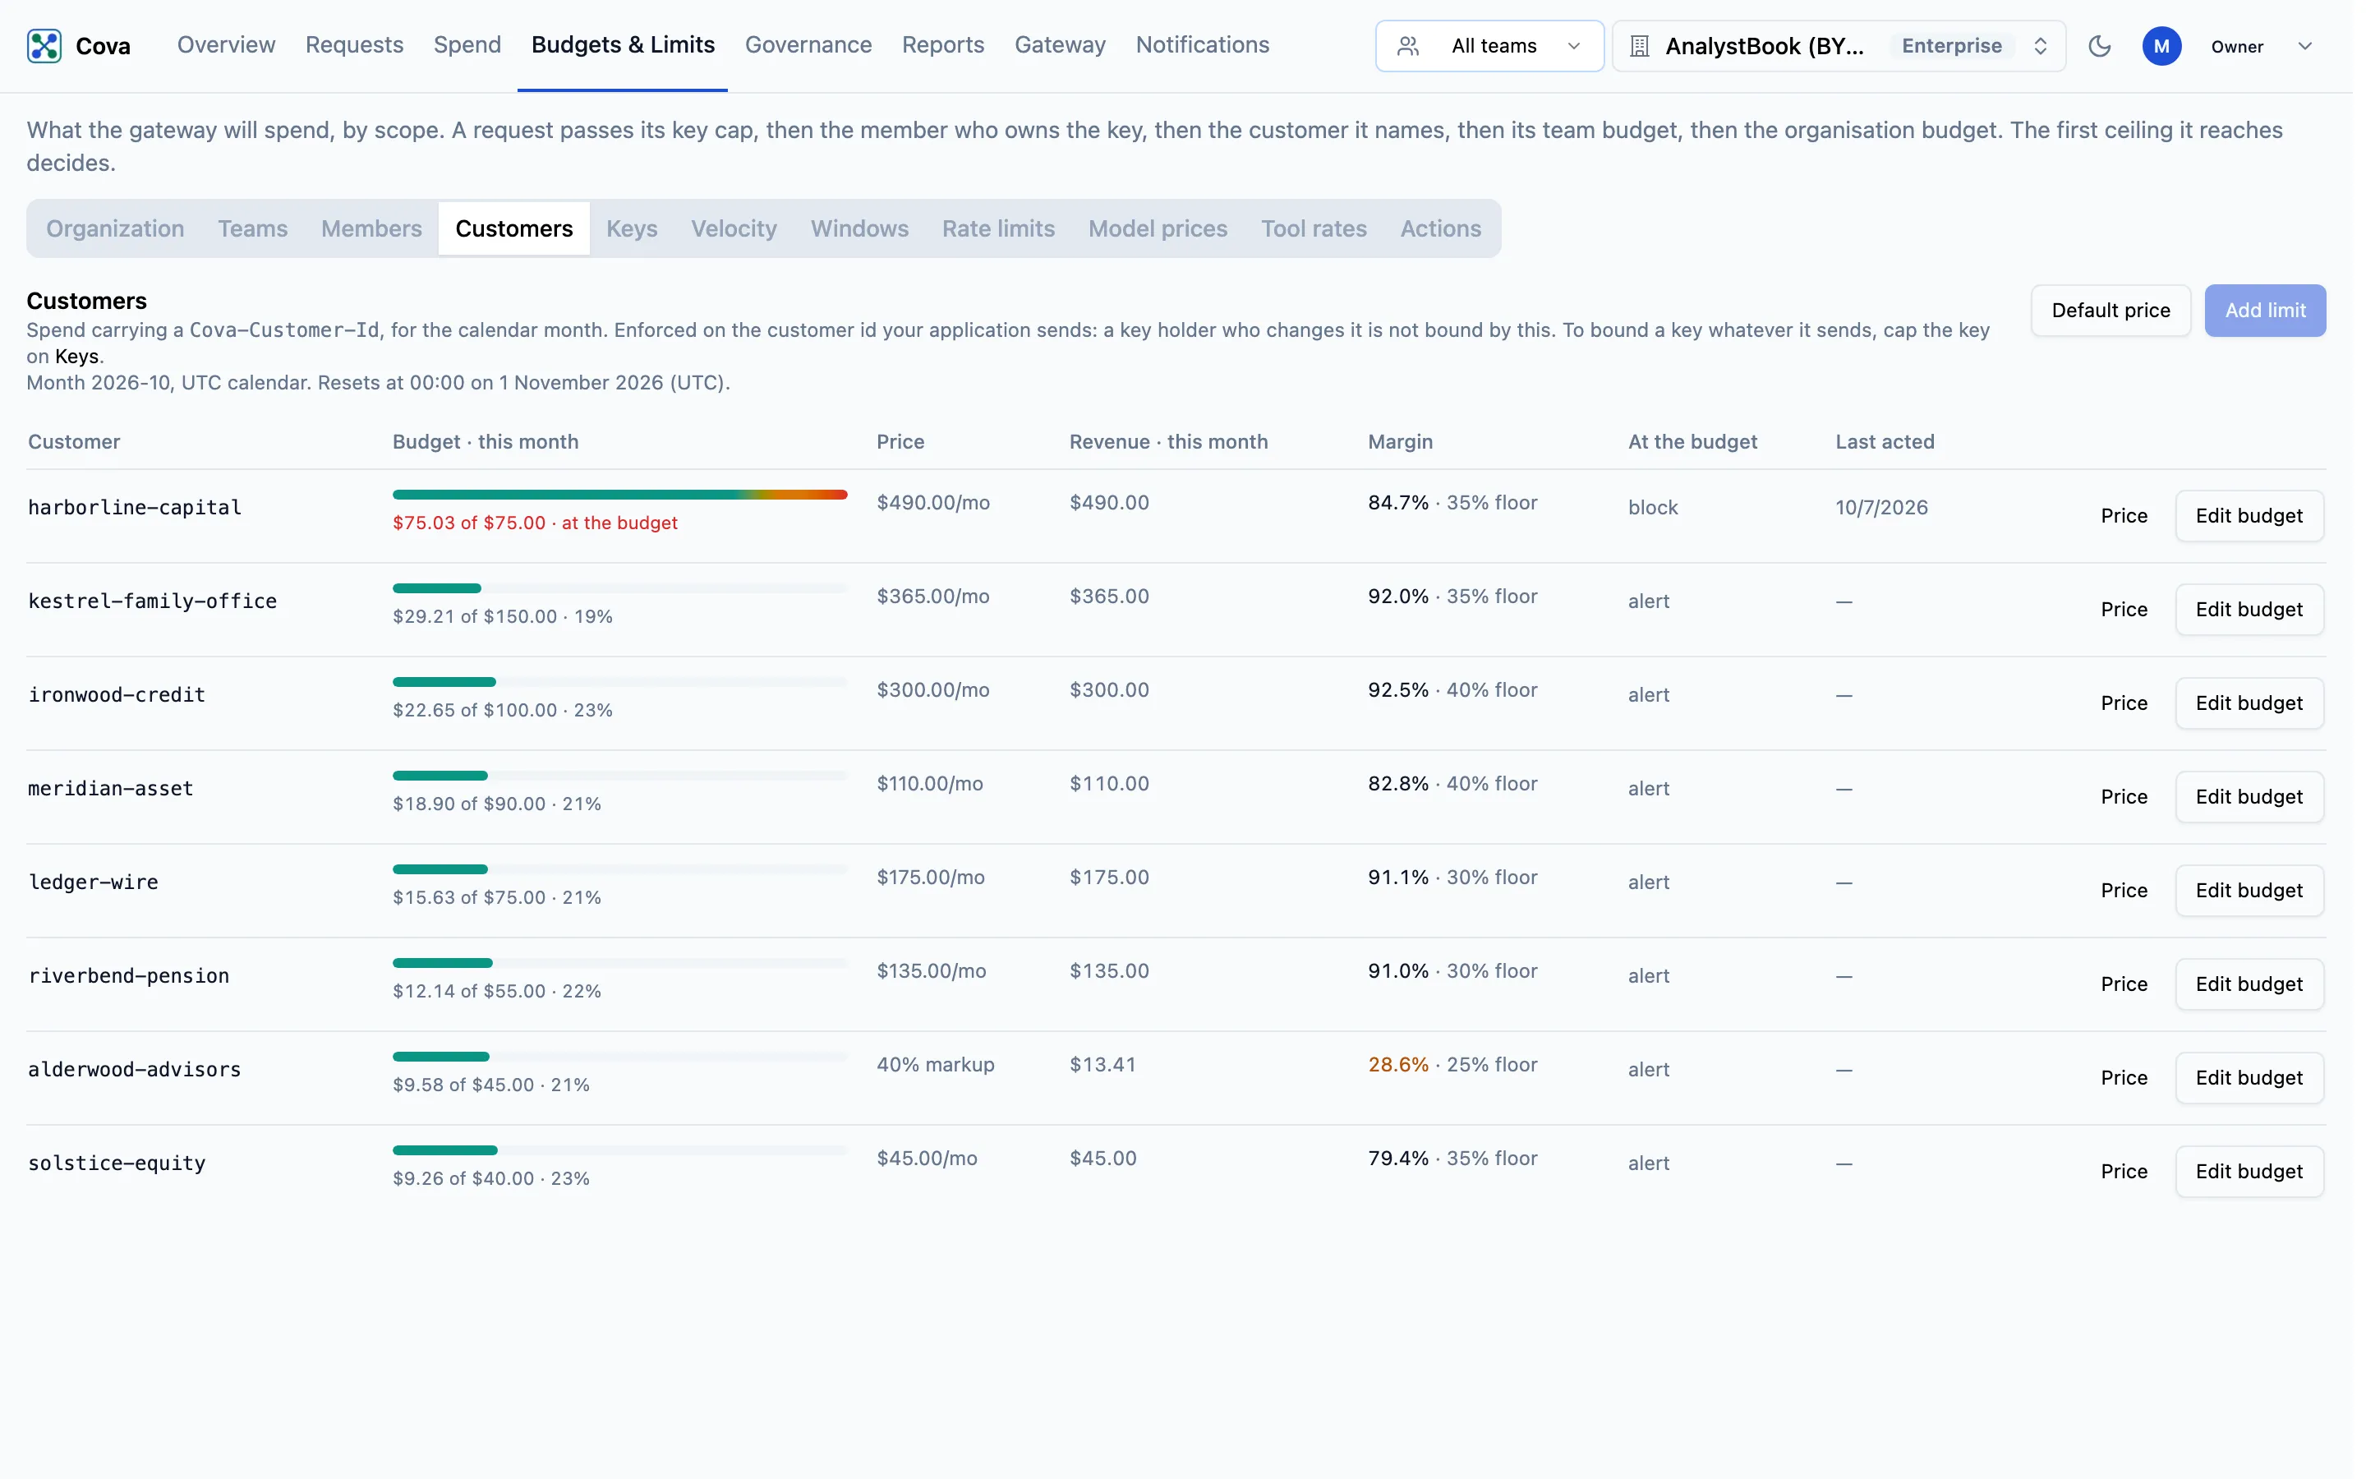Screen dimensions: 2366x1479
Task: Click the Cova logo icon
Action: tap(44, 46)
